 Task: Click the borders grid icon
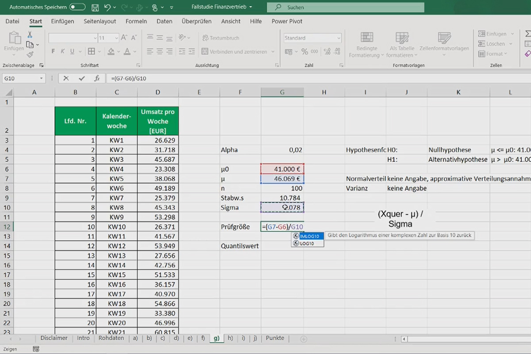pyautogui.click(x=92, y=51)
